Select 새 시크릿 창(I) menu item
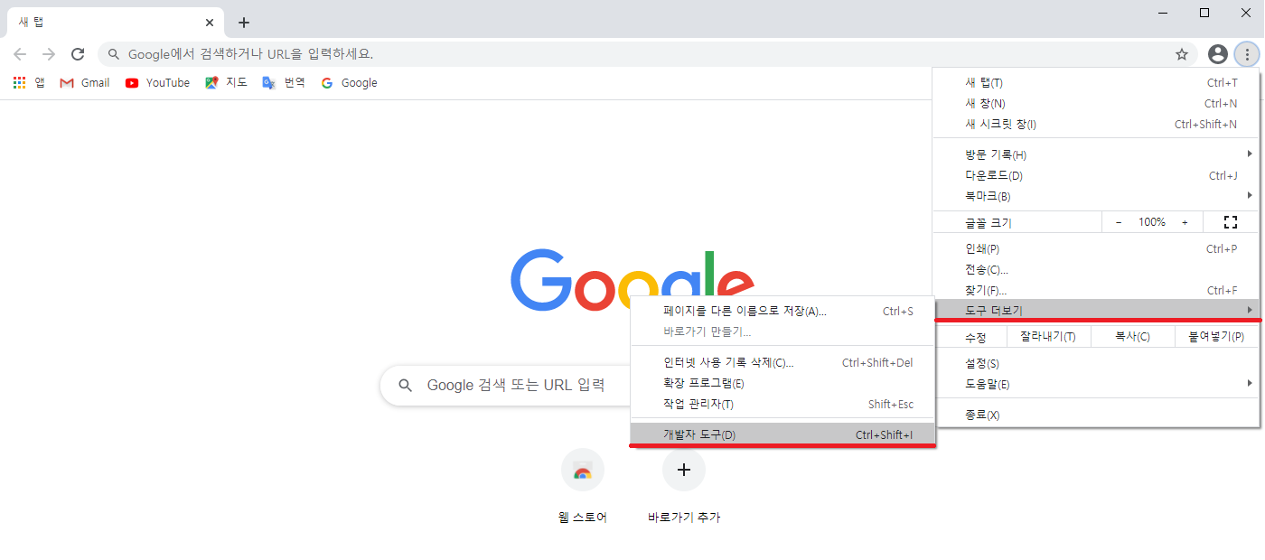The image size is (1265, 560). point(1097,125)
